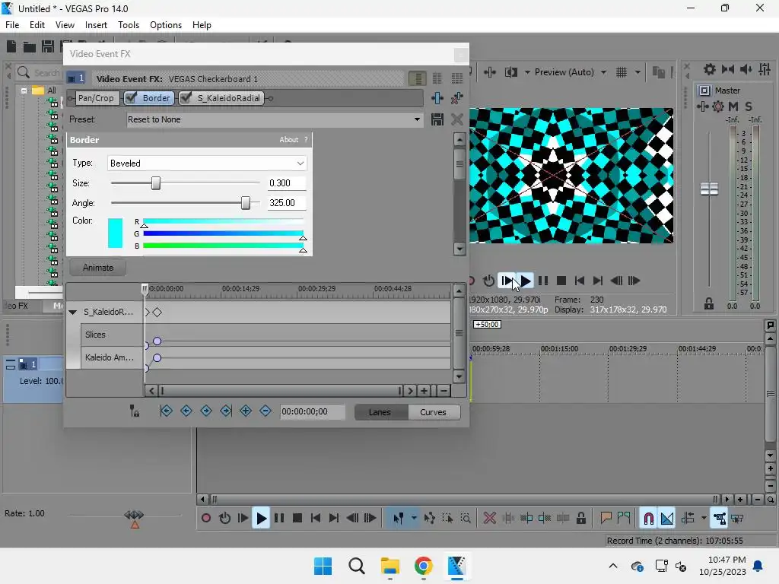Open the Insert menu

(x=96, y=25)
